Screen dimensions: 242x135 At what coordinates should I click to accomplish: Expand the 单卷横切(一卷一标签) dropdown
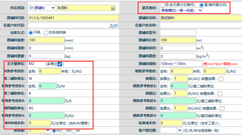[x=181, y=10]
